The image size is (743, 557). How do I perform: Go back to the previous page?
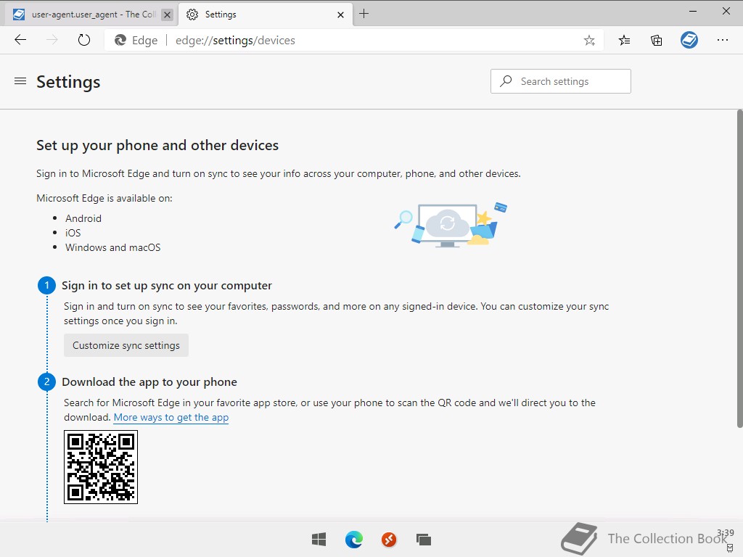coord(20,40)
